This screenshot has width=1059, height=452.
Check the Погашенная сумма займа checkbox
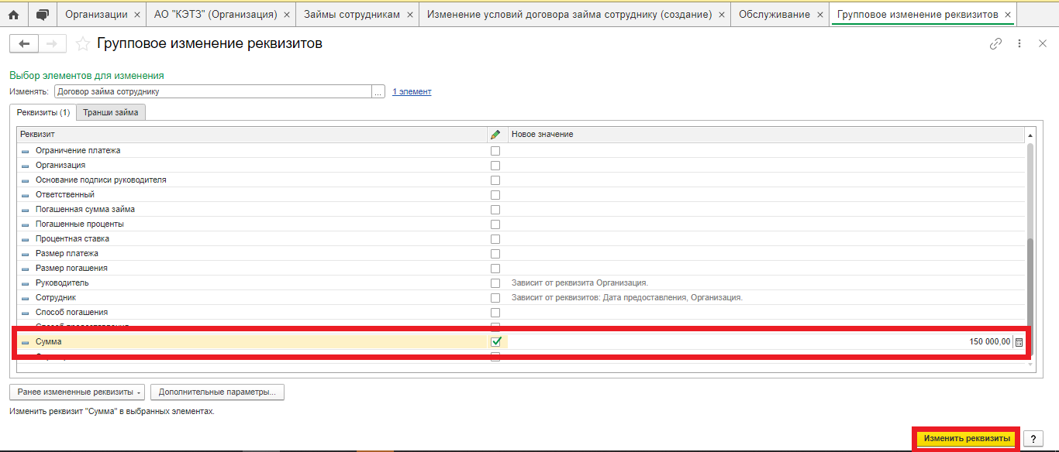pos(495,209)
